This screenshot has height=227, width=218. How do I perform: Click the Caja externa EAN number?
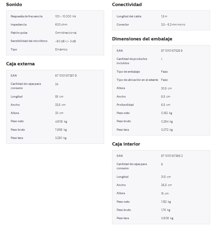[x=66, y=75]
